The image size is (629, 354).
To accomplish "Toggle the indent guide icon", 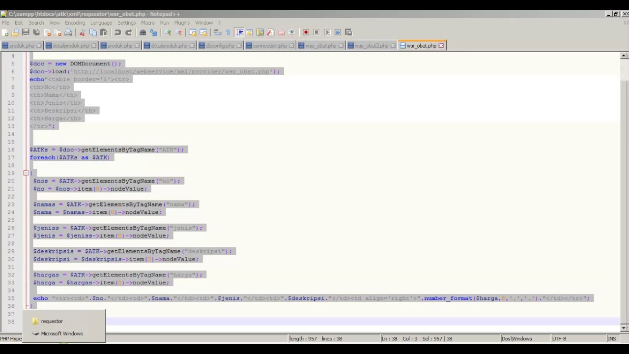I will pos(239,32).
